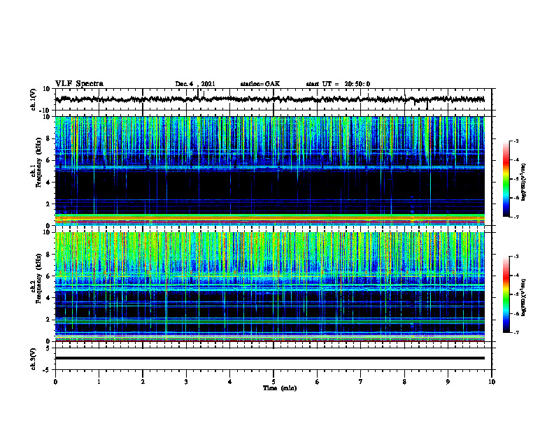Click the "-3" label on ch.1 color bar

[516, 141]
